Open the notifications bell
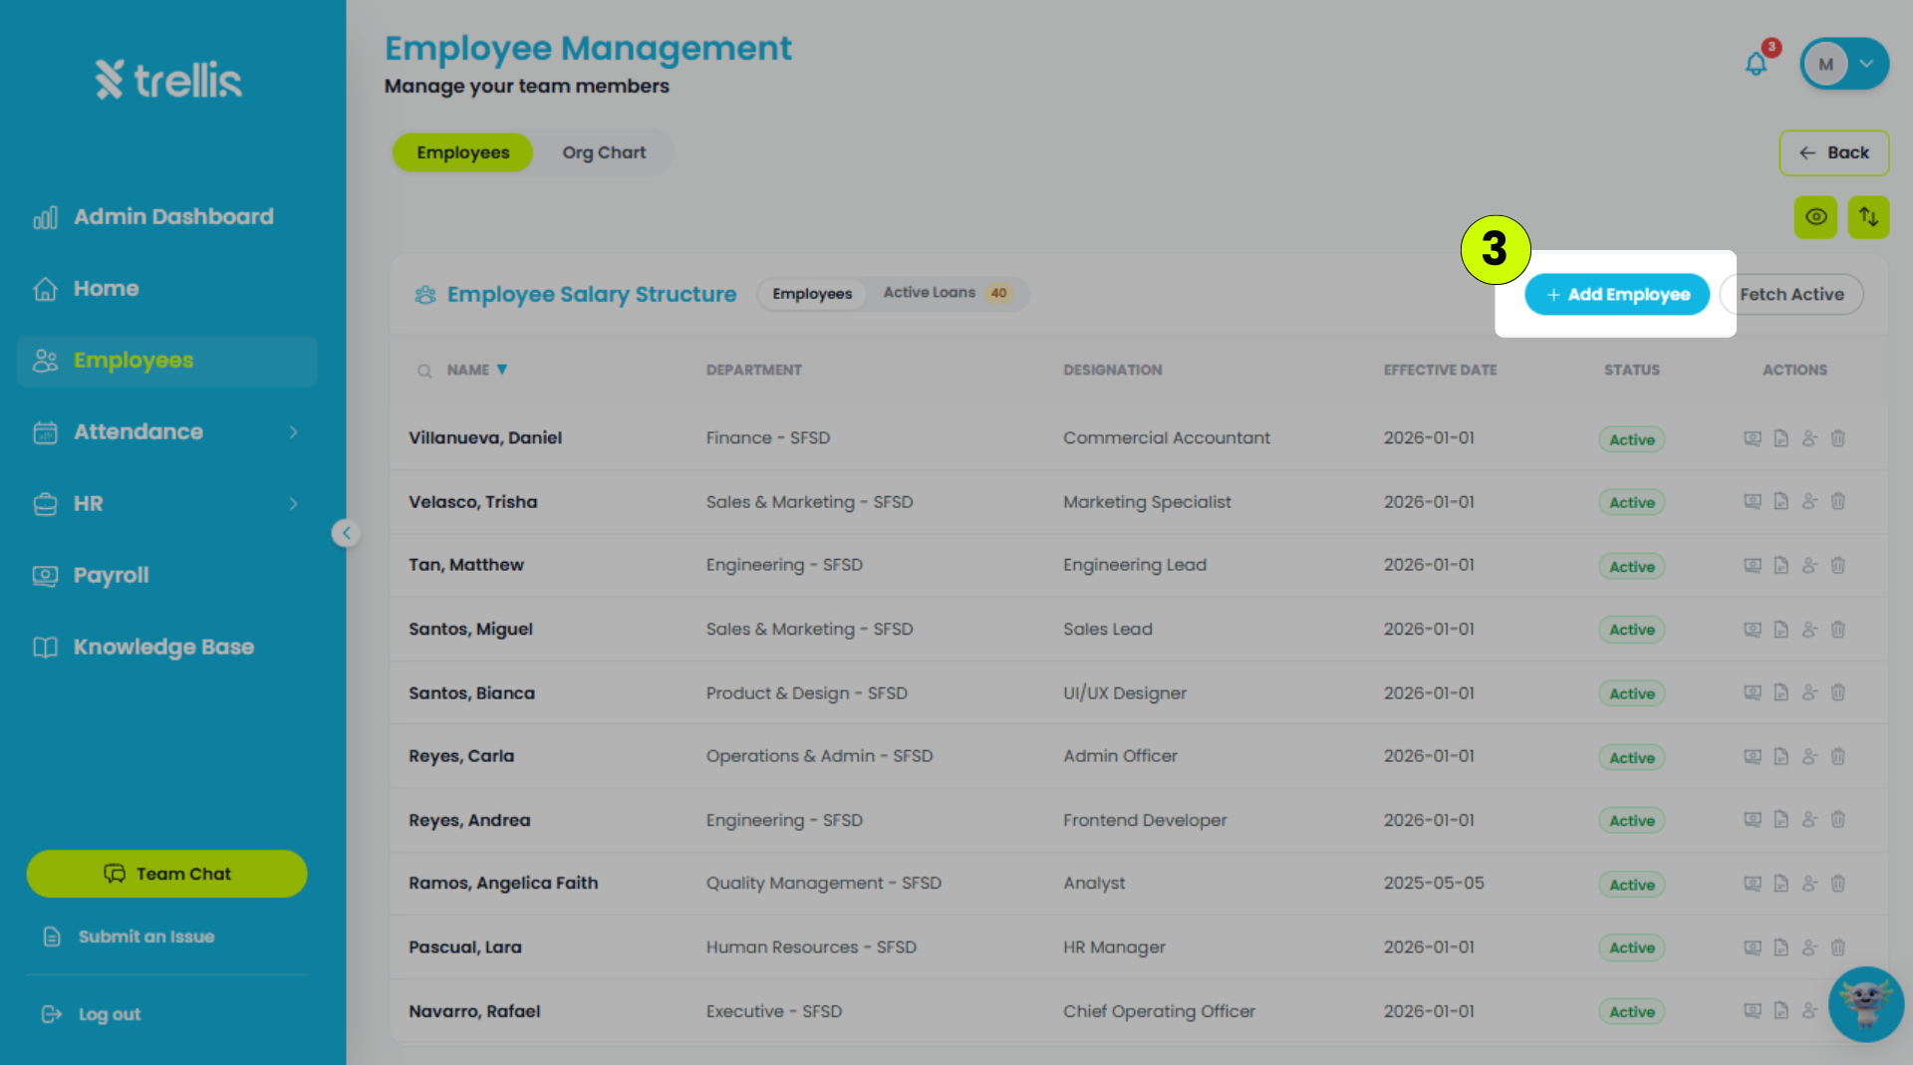This screenshot has height=1065, width=1913. click(1756, 65)
